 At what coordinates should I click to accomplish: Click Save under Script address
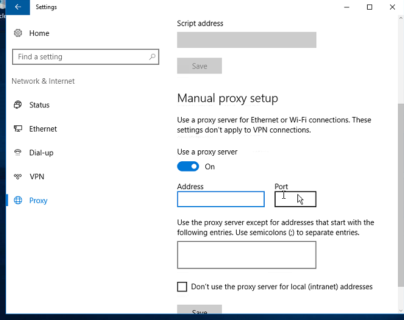pos(199,65)
